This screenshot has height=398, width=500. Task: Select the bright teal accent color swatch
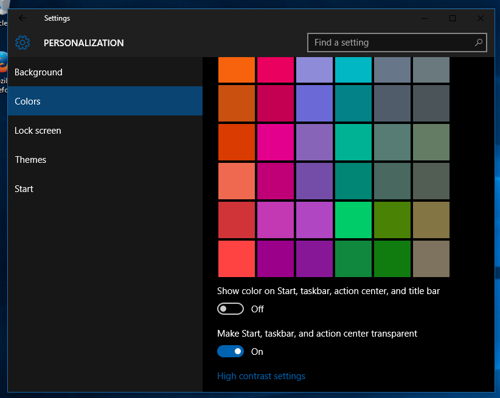(353, 69)
